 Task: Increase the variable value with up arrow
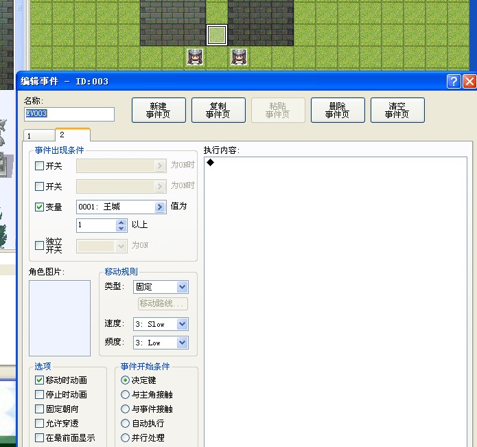121,222
